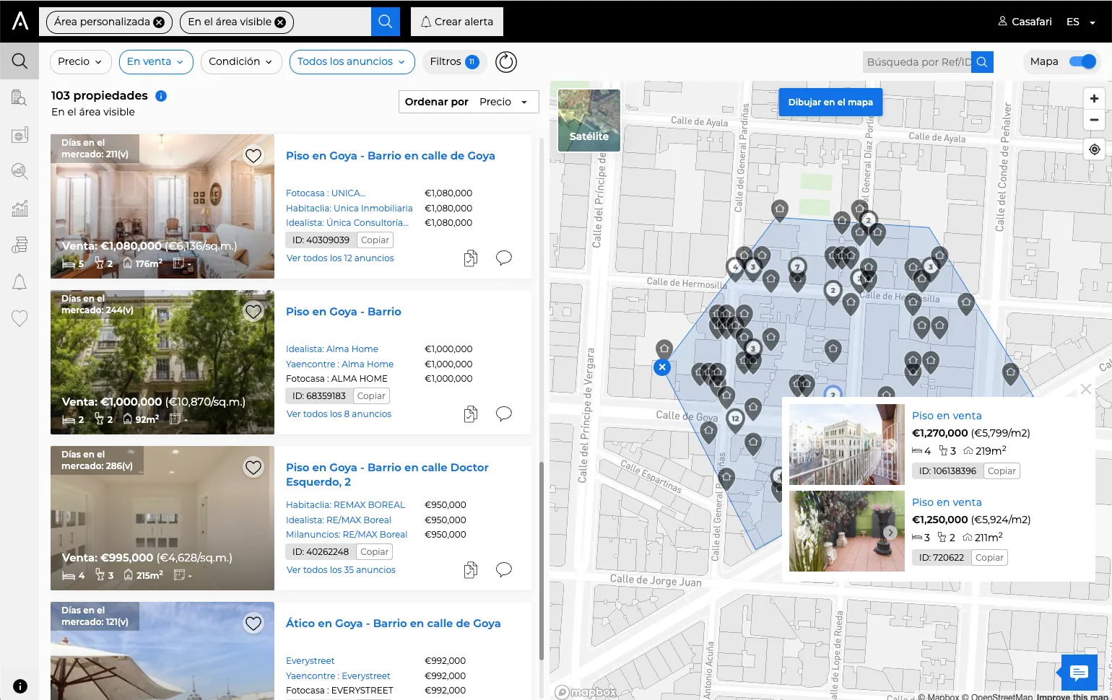Click Dibujar en el mapa button

[830, 102]
